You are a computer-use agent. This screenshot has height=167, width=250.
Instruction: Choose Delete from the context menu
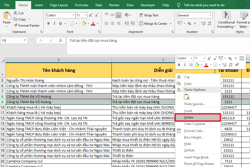[189, 117]
